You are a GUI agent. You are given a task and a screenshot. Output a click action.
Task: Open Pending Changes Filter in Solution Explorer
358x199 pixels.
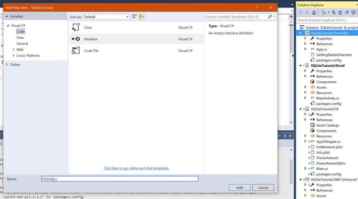(324, 13)
